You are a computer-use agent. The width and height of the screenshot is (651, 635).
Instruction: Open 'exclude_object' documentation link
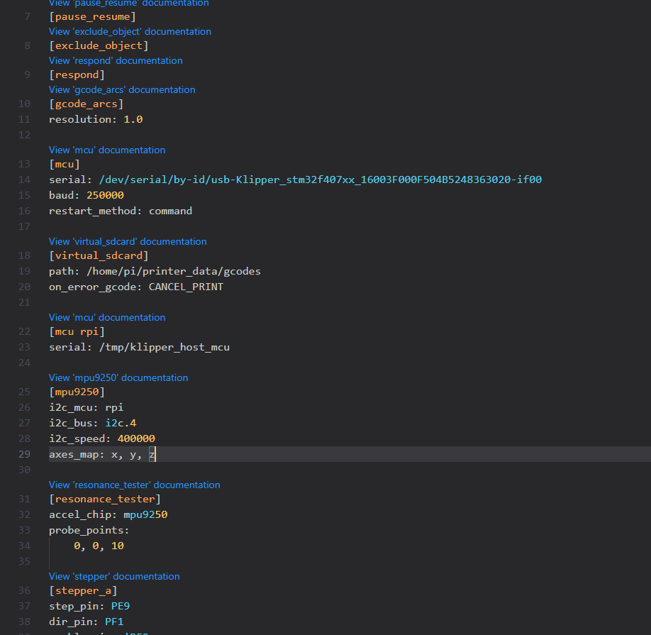[x=130, y=31]
